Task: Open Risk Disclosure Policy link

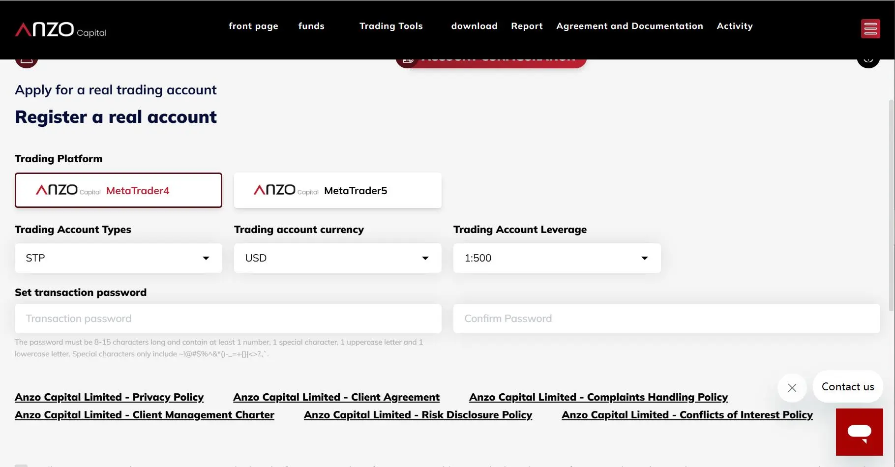Action: tap(418, 415)
